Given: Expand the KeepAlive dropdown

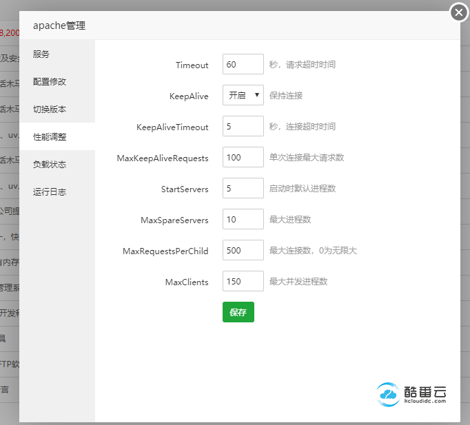Looking at the screenshot, I should coord(243,95).
